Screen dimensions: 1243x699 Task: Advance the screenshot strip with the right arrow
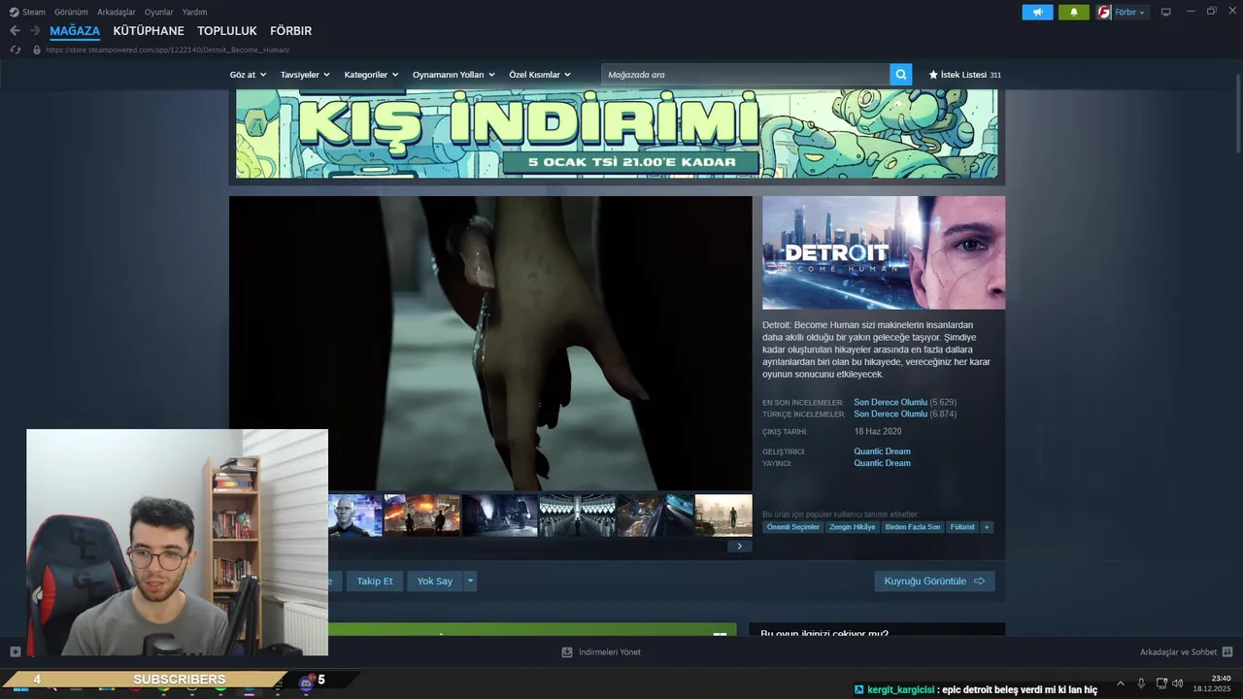click(x=739, y=547)
